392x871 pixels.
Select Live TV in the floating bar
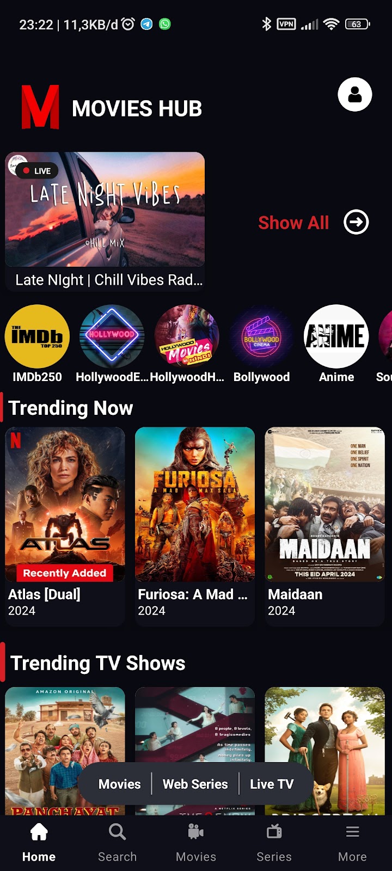pos(272,784)
